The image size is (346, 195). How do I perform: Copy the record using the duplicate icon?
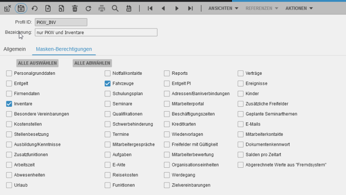[x=61, y=8]
